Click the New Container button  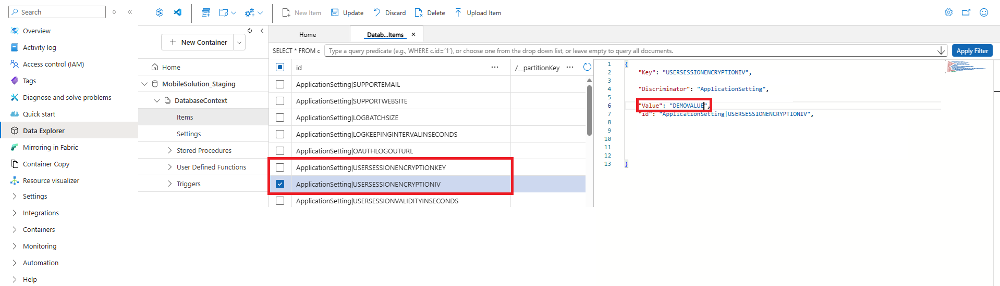[x=198, y=42]
